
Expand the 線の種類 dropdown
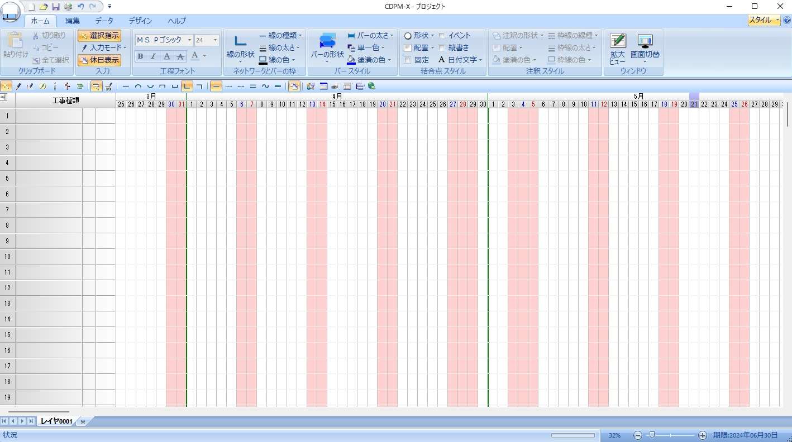click(x=280, y=36)
